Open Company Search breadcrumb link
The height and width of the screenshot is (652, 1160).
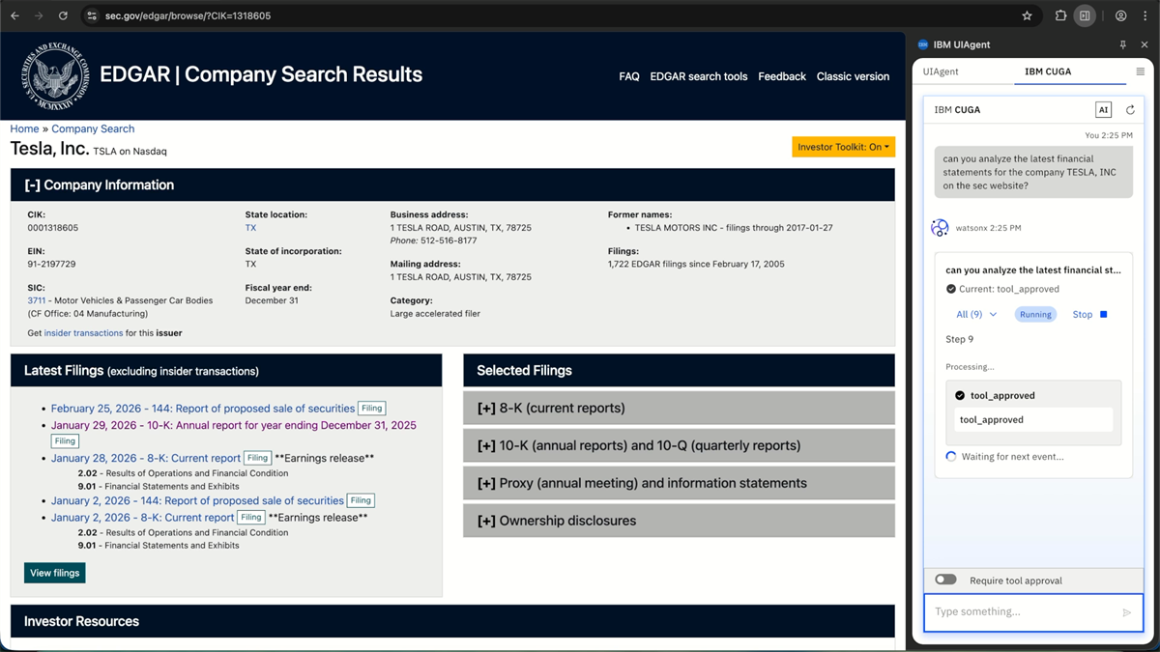coord(93,128)
